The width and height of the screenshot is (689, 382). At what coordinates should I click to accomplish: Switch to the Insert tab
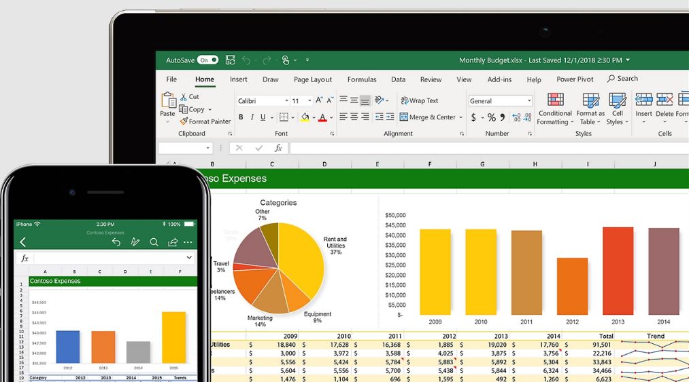(x=238, y=79)
